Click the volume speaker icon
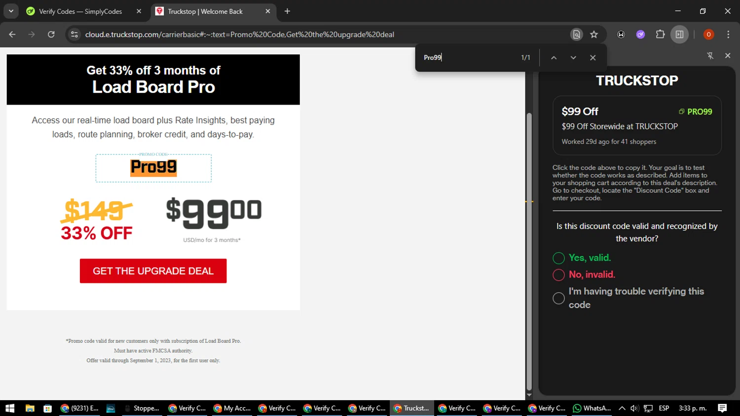This screenshot has height=416, width=740. pos(634,408)
